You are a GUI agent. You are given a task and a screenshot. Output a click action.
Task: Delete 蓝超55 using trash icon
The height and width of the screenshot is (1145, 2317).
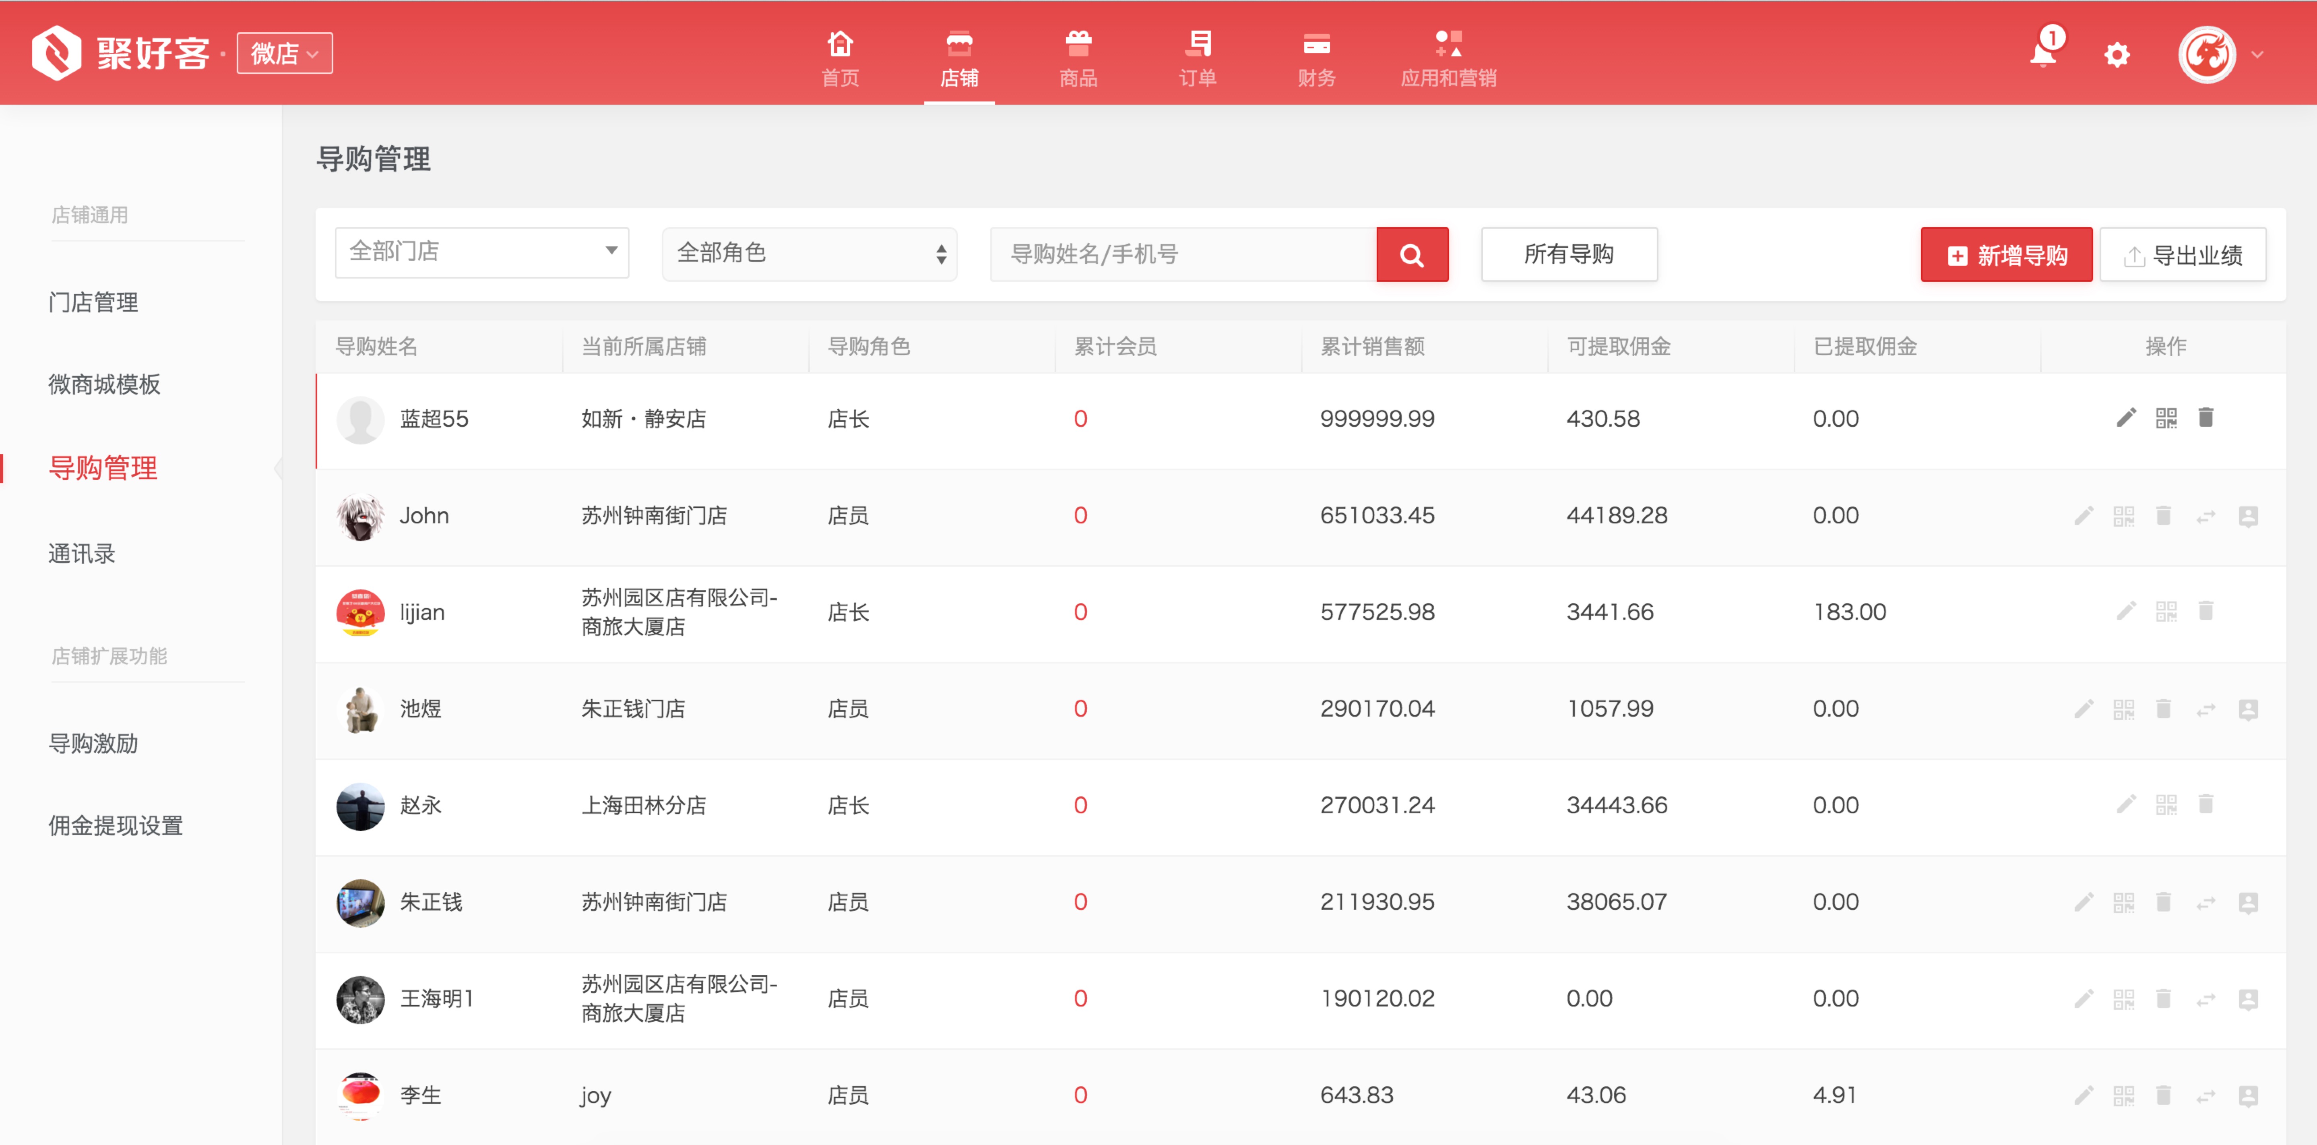(2205, 417)
